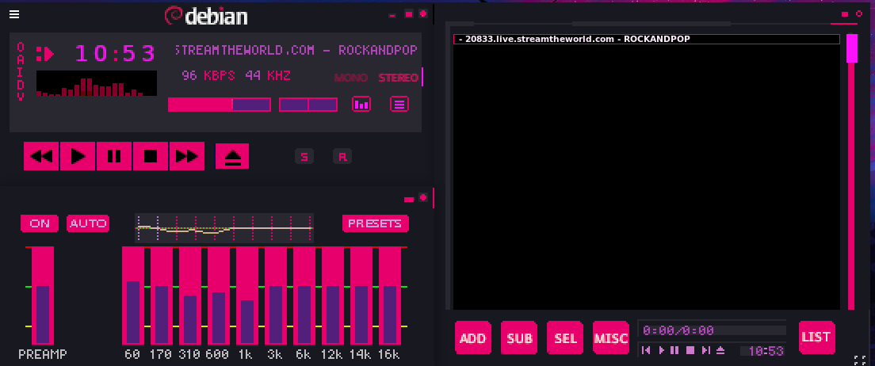
Task: Open visualization menu with clutterbar V
Action: [21, 97]
